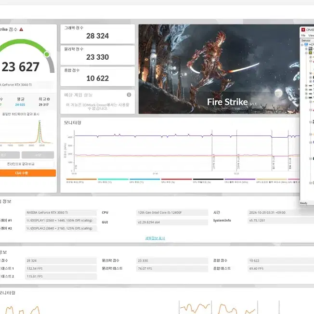Image resolution: width=314 pixels, height=314 pixels.
Task: Click the red warning triangle beside the score title
Action: 21,29
